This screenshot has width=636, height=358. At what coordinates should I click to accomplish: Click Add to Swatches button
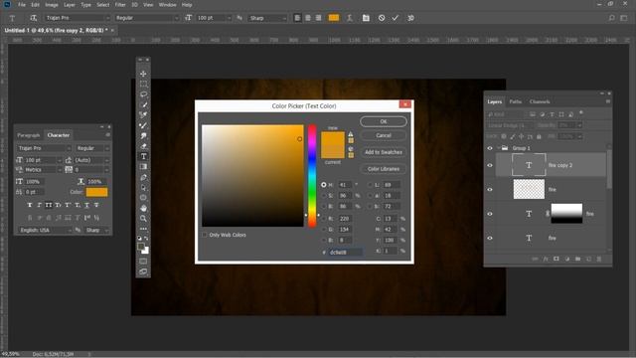(384, 152)
